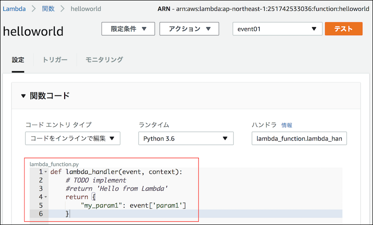The height and width of the screenshot is (225, 373).
Task: Fold the code at line 1 arrow
Action: 45,172
